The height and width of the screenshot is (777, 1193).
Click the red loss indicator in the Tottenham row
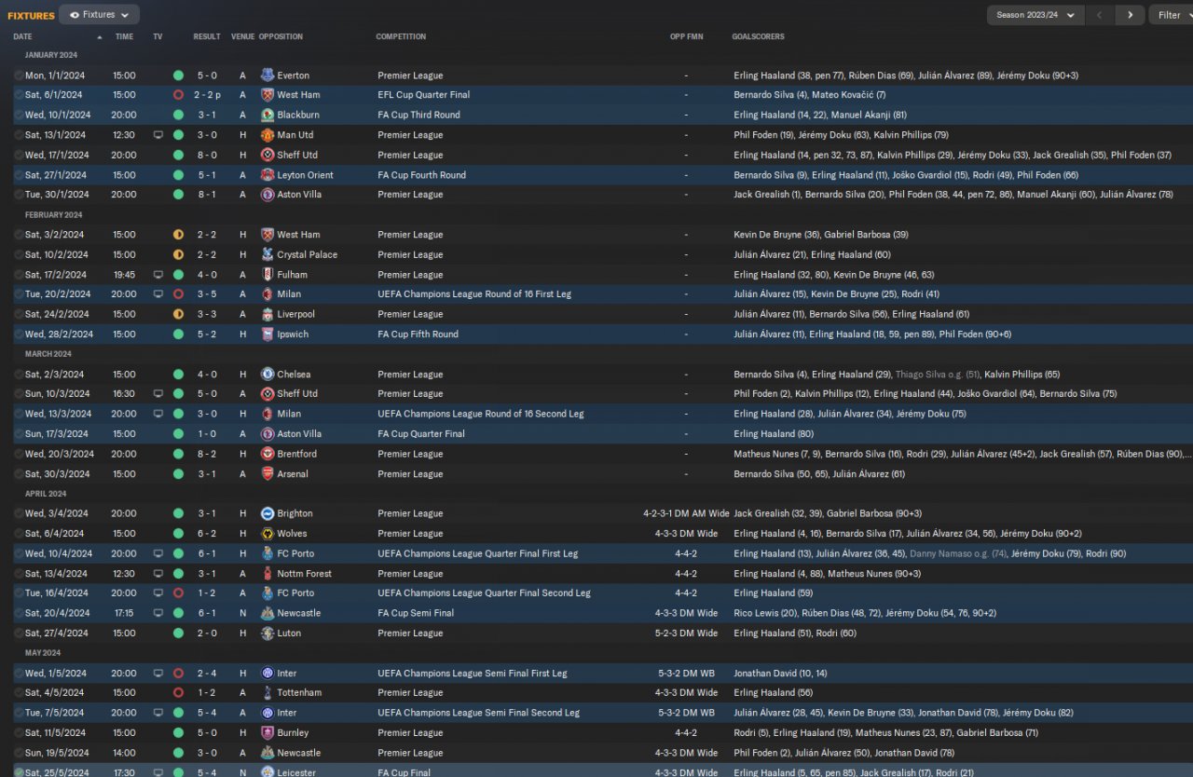pos(178,693)
